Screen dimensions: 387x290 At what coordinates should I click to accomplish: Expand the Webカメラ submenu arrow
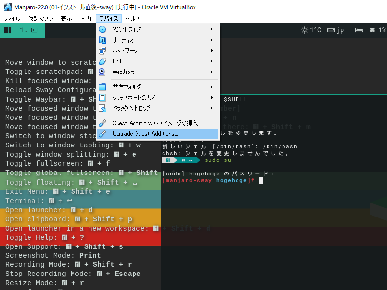(212, 72)
